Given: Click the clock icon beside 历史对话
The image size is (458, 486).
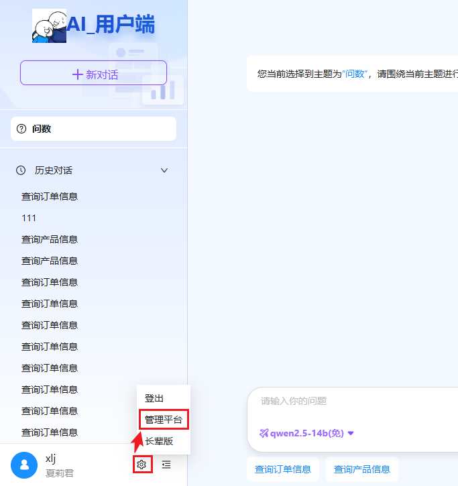Looking at the screenshot, I should 21,170.
